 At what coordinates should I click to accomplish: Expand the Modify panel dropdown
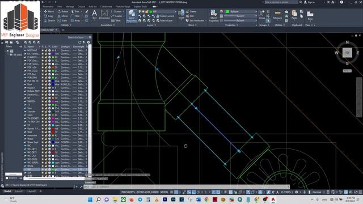[x=66, y=25]
